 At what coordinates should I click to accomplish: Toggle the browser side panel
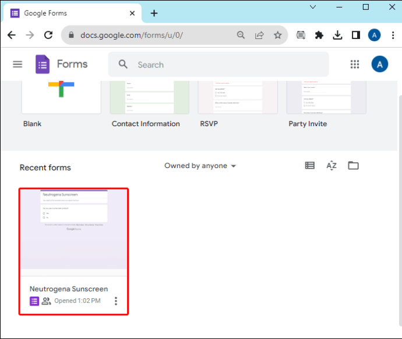tap(356, 35)
